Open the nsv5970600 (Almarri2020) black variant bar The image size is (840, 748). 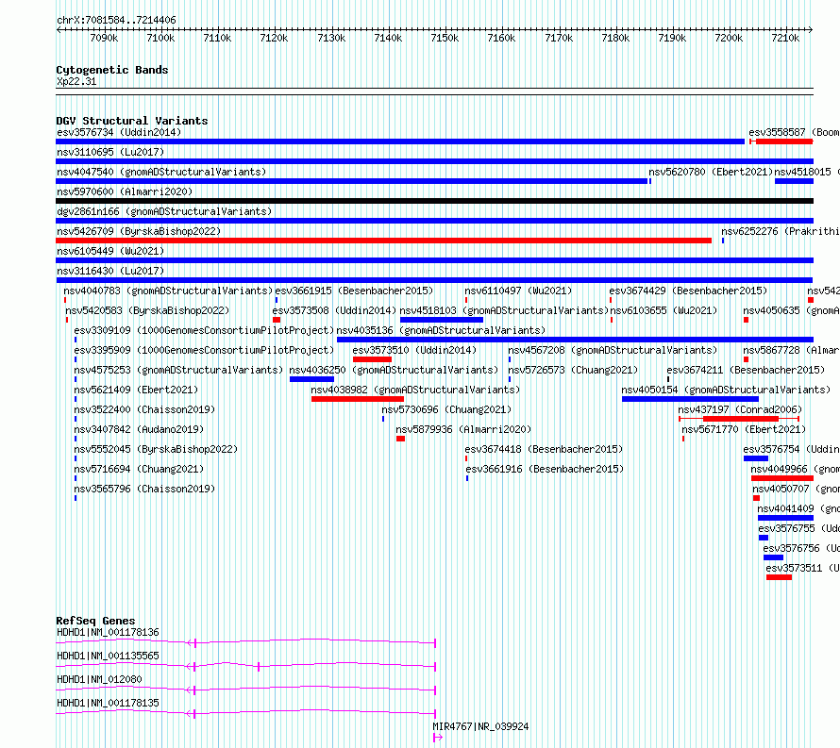point(434,201)
